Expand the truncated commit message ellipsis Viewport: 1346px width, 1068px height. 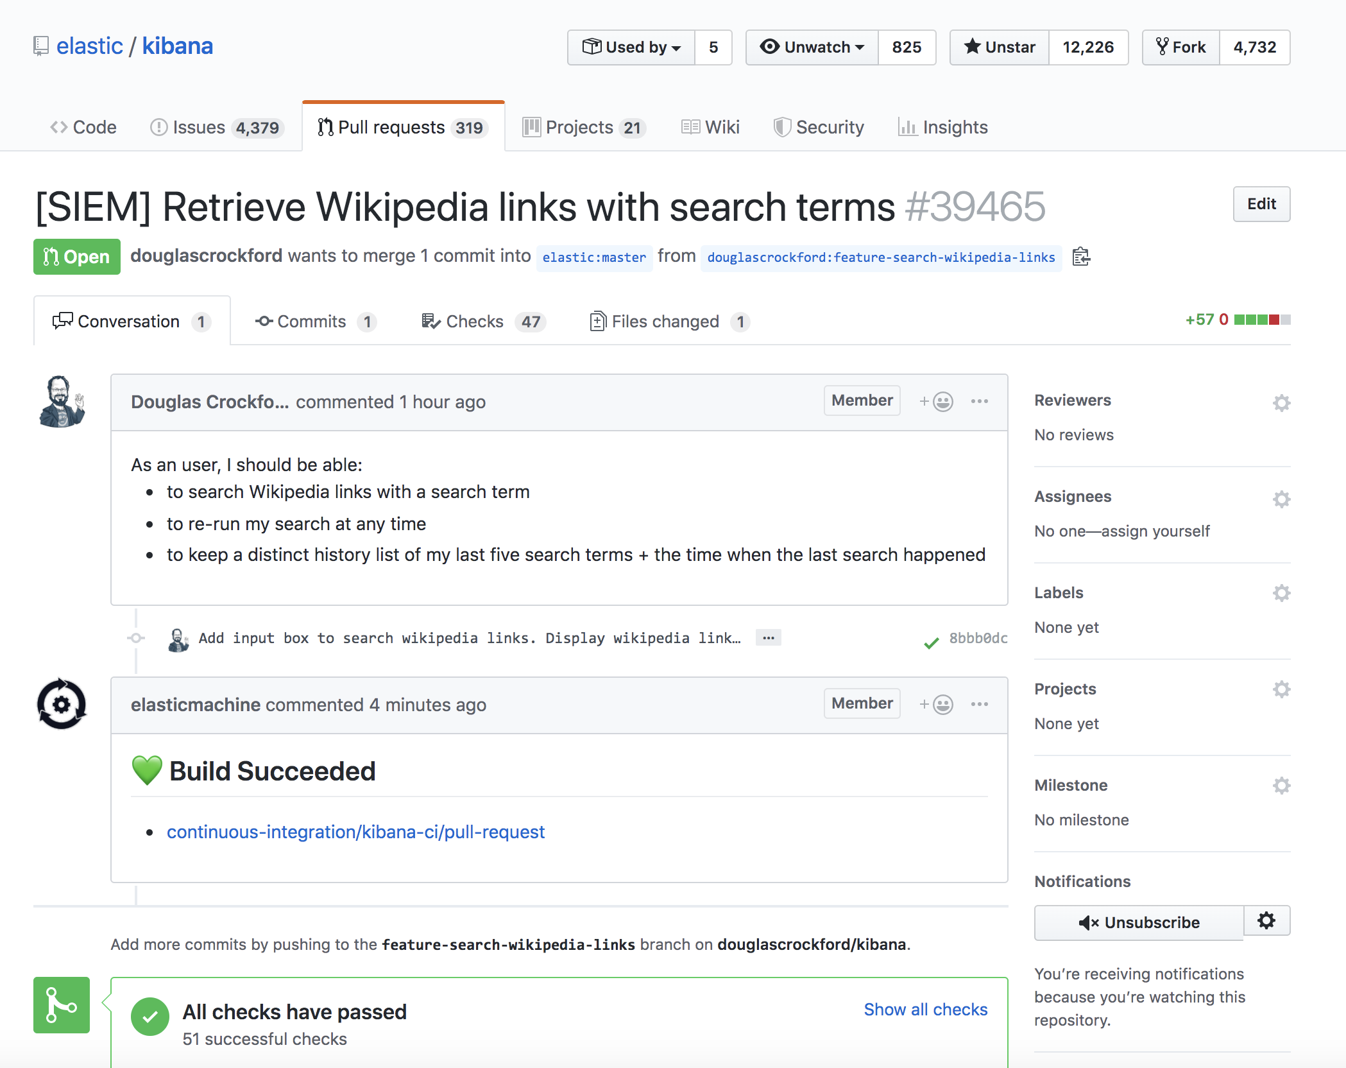pos(768,638)
